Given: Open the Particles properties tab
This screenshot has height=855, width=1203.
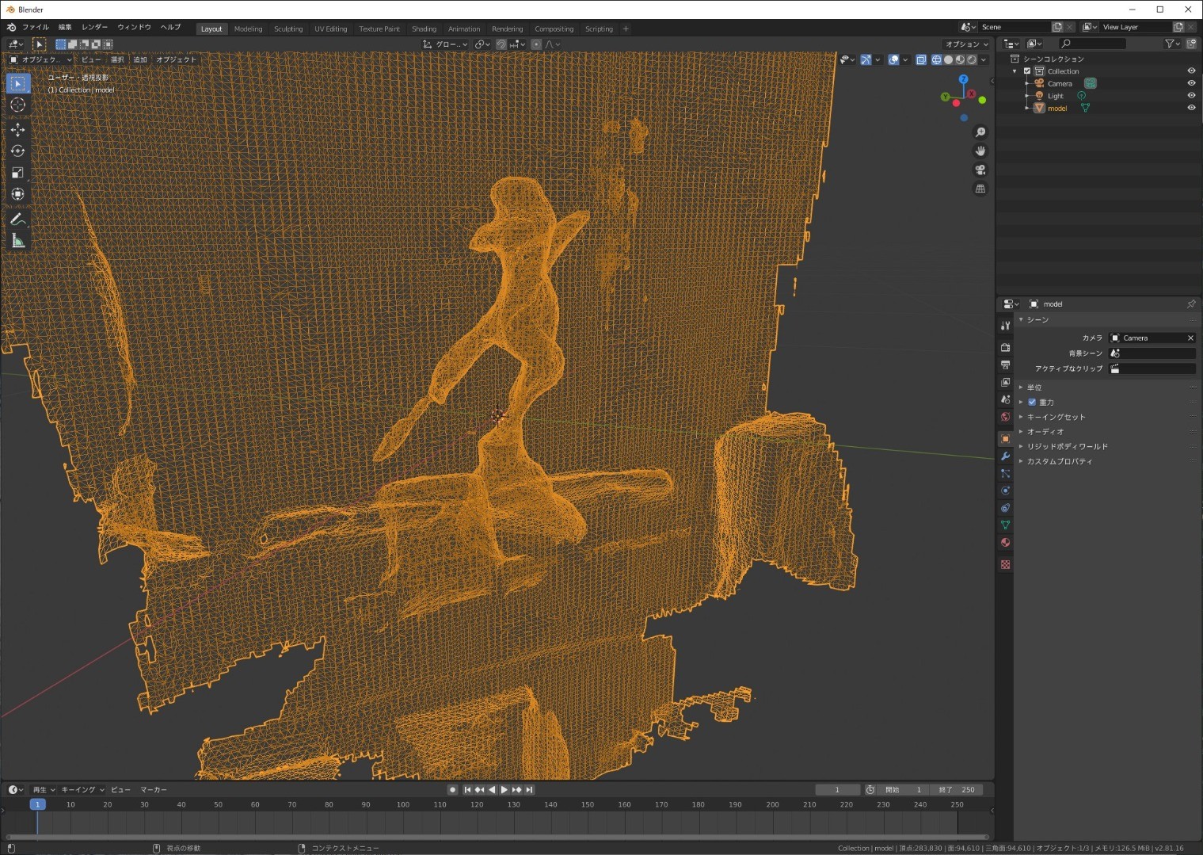Looking at the screenshot, I should pyautogui.click(x=1005, y=473).
